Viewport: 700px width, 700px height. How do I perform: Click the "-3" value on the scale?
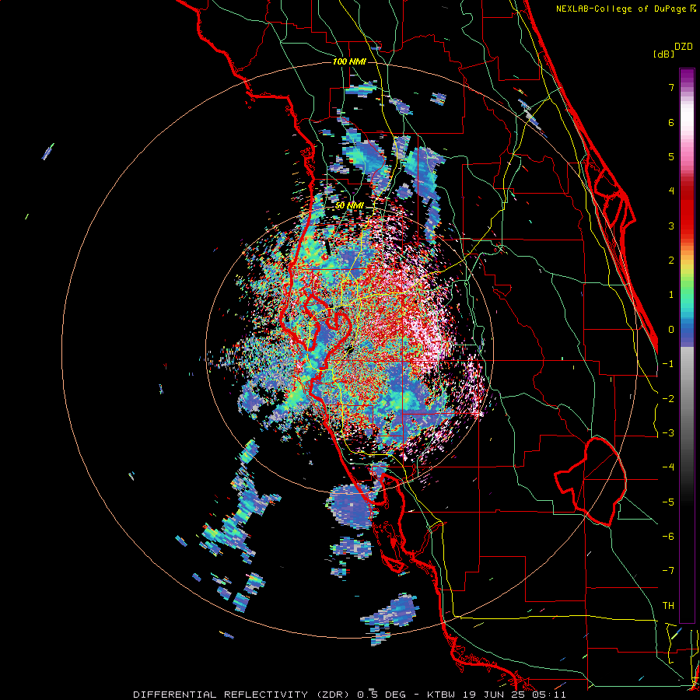pos(668,433)
